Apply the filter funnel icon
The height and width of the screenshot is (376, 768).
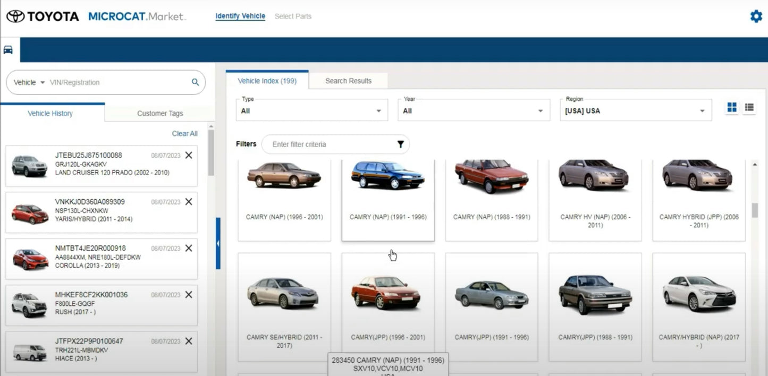click(x=400, y=144)
